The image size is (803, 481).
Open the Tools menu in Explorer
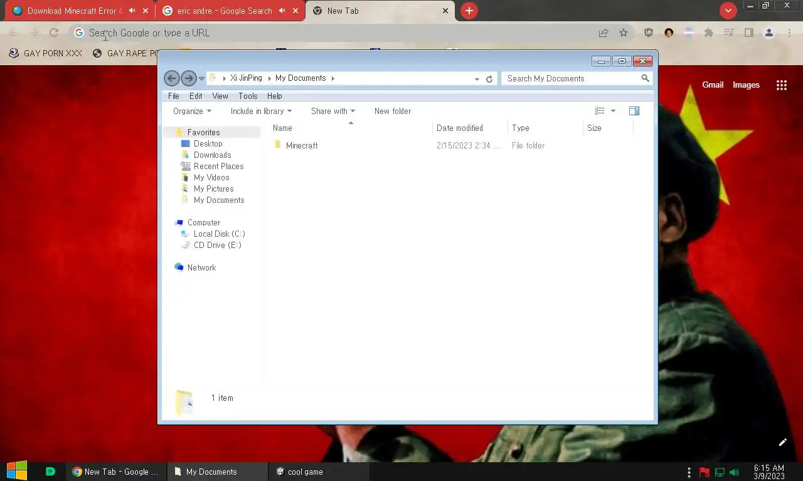point(248,96)
